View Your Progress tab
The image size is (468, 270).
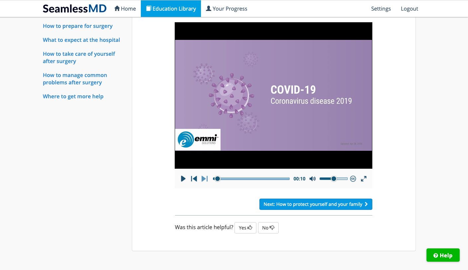pyautogui.click(x=227, y=9)
